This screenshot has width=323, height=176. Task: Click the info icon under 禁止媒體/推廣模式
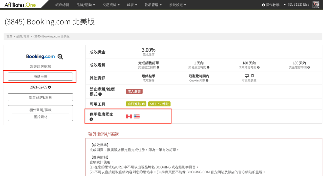click(100, 94)
